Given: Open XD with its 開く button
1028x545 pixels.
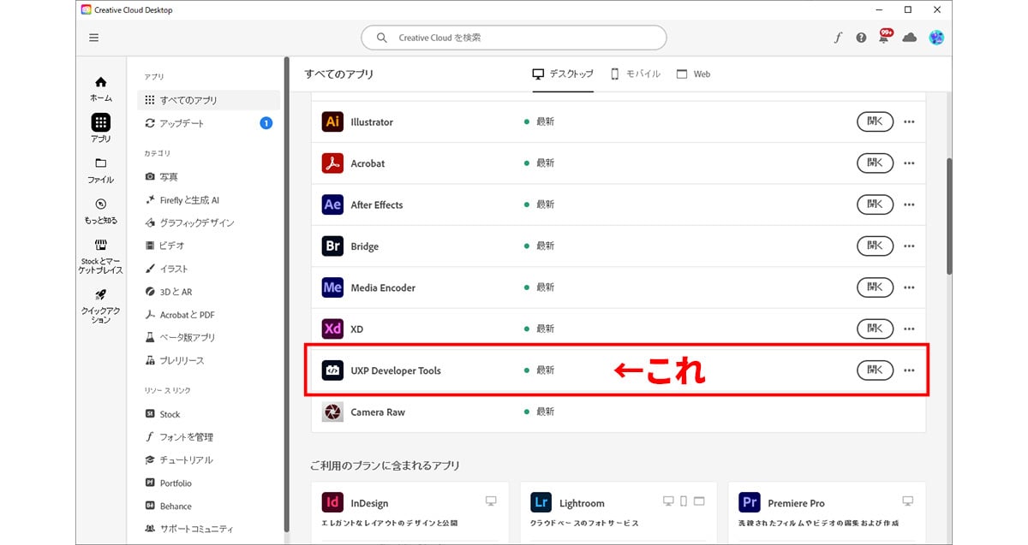Looking at the screenshot, I should click(x=875, y=329).
